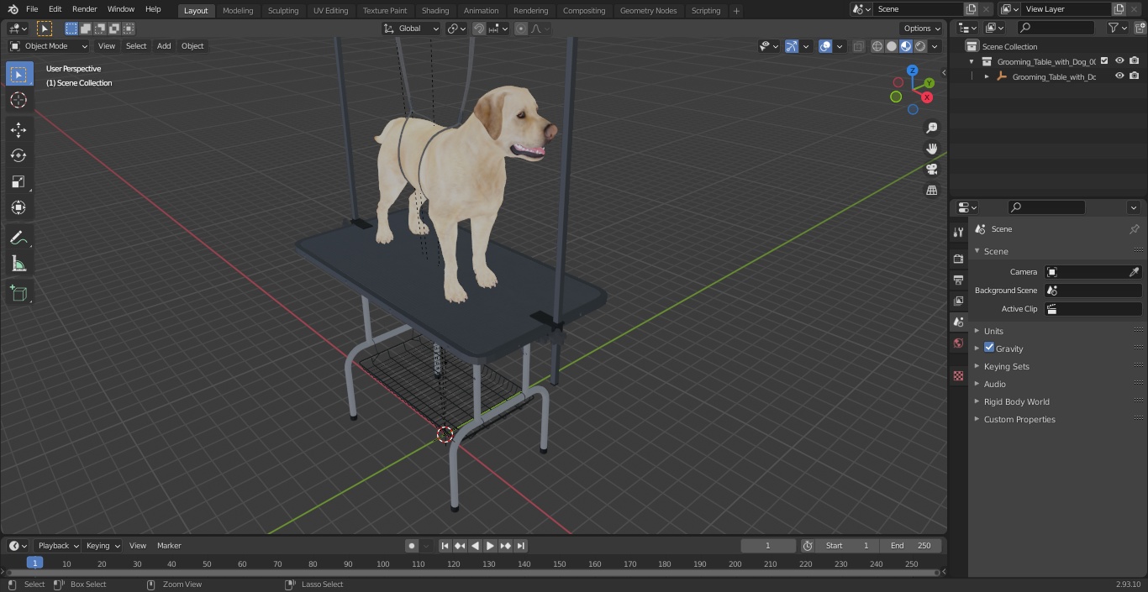This screenshot has width=1148, height=592.
Task: Switch to UV Editing workspace tab
Action: (x=330, y=11)
